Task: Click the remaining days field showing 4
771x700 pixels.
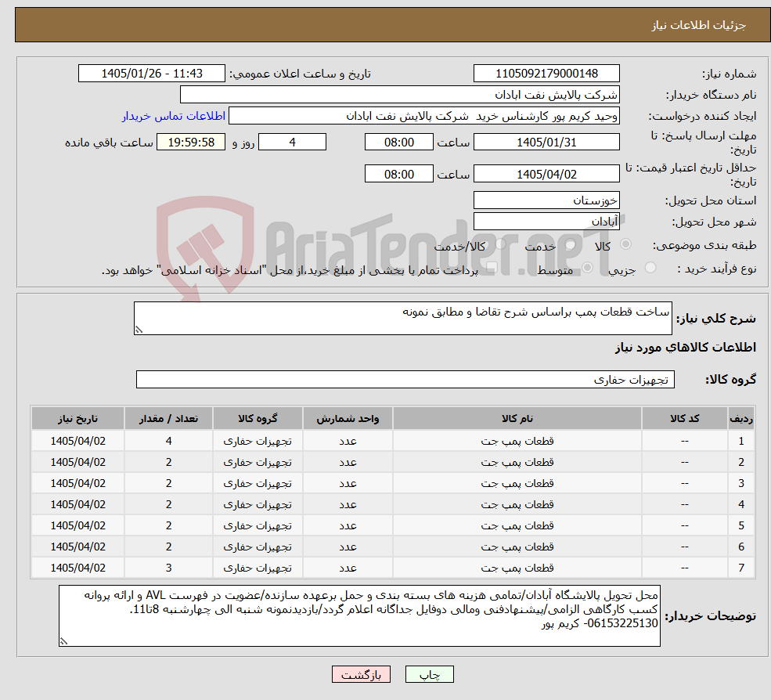Action: point(292,143)
